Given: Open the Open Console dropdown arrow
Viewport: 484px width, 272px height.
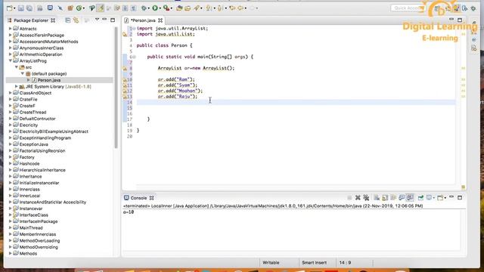Looking at the screenshot, I should pos(445,198).
